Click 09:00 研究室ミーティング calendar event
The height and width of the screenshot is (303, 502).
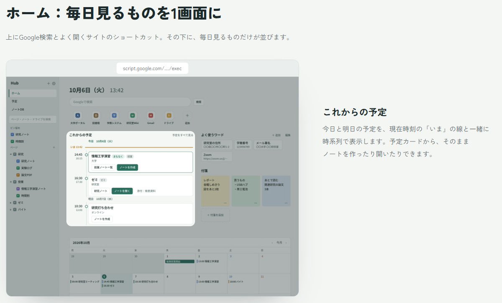coord(84,281)
